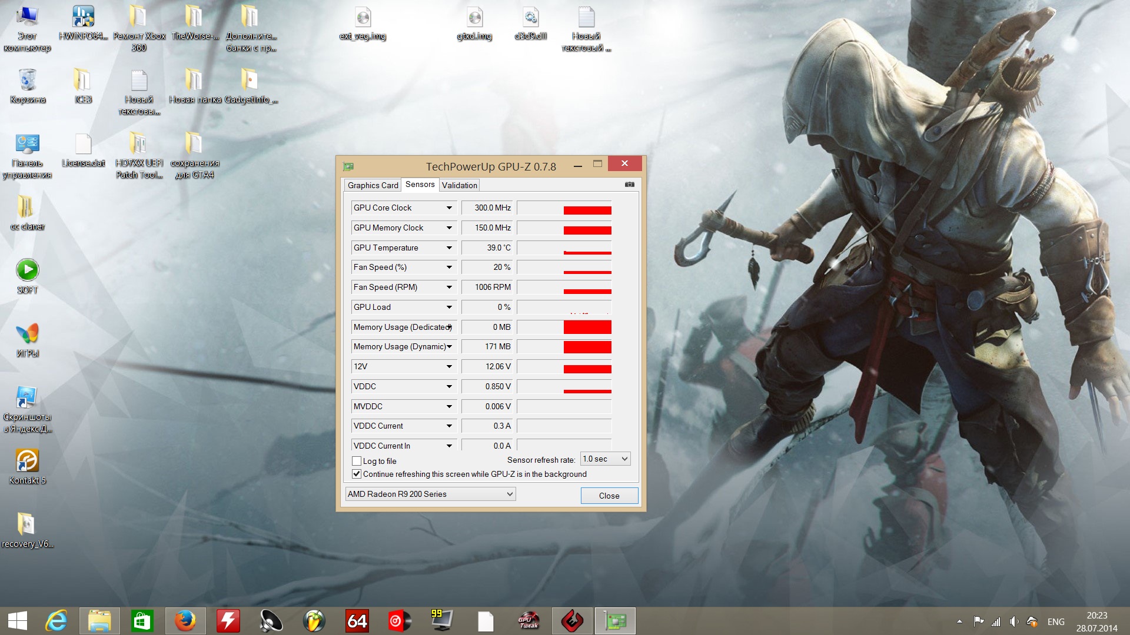
Task: Open Internet Explorer in the taskbar
Action: tap(56, 621)
